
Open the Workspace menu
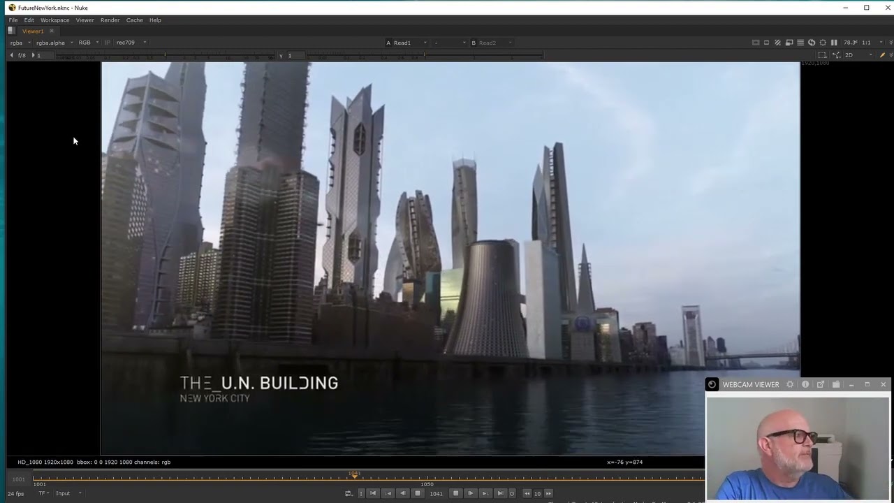(x=54, y=20)
